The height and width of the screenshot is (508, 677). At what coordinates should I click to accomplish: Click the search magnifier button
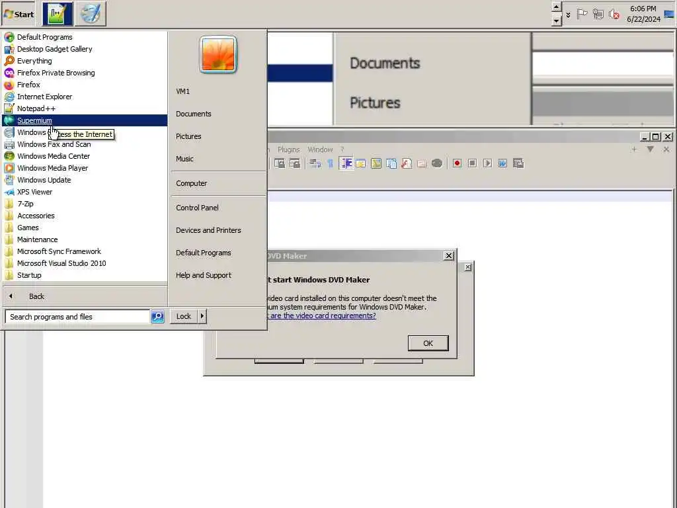point(157,317)
